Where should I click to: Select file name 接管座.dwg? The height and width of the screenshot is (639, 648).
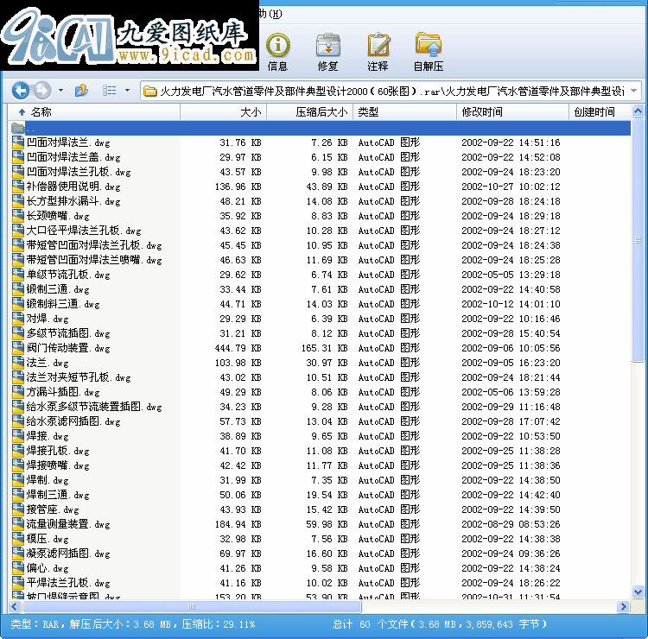(53, 509)
